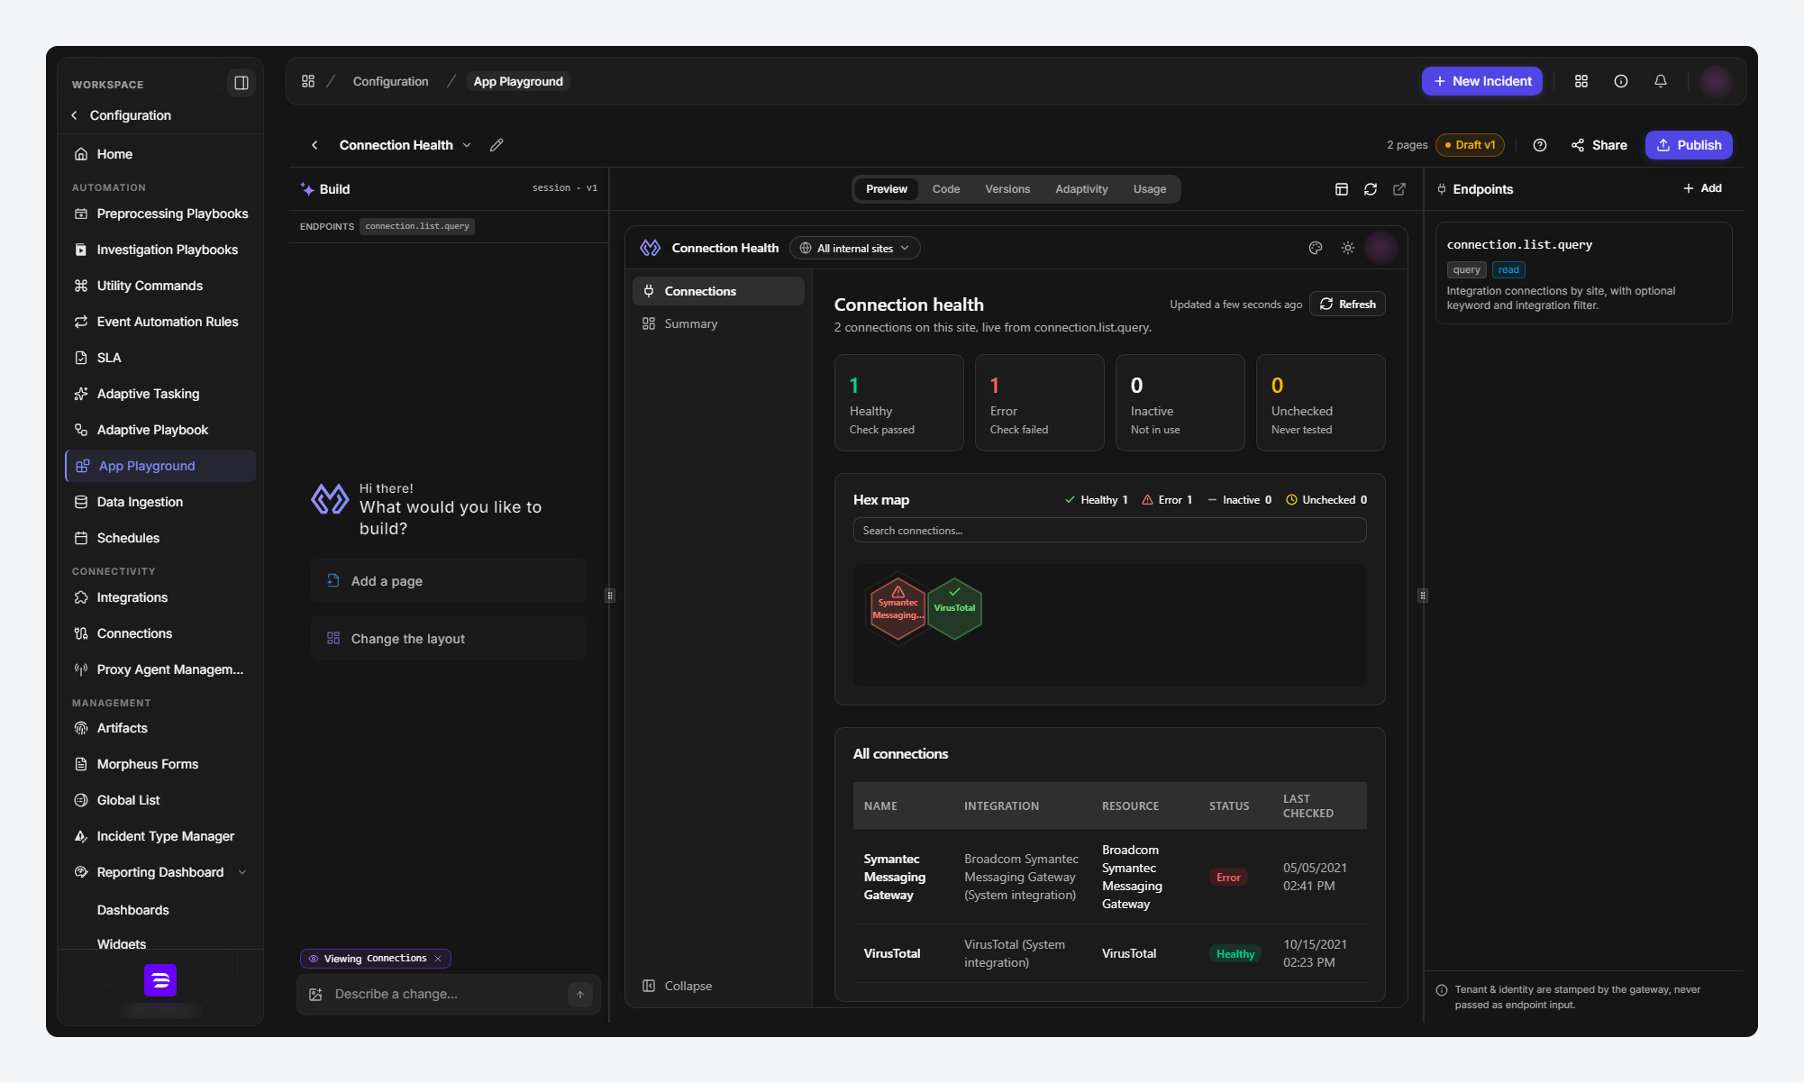Viewport: 1804px width, 1083px height.
Task: Click the palette theme icon in preview
Action: click(x=1316, y=248)
